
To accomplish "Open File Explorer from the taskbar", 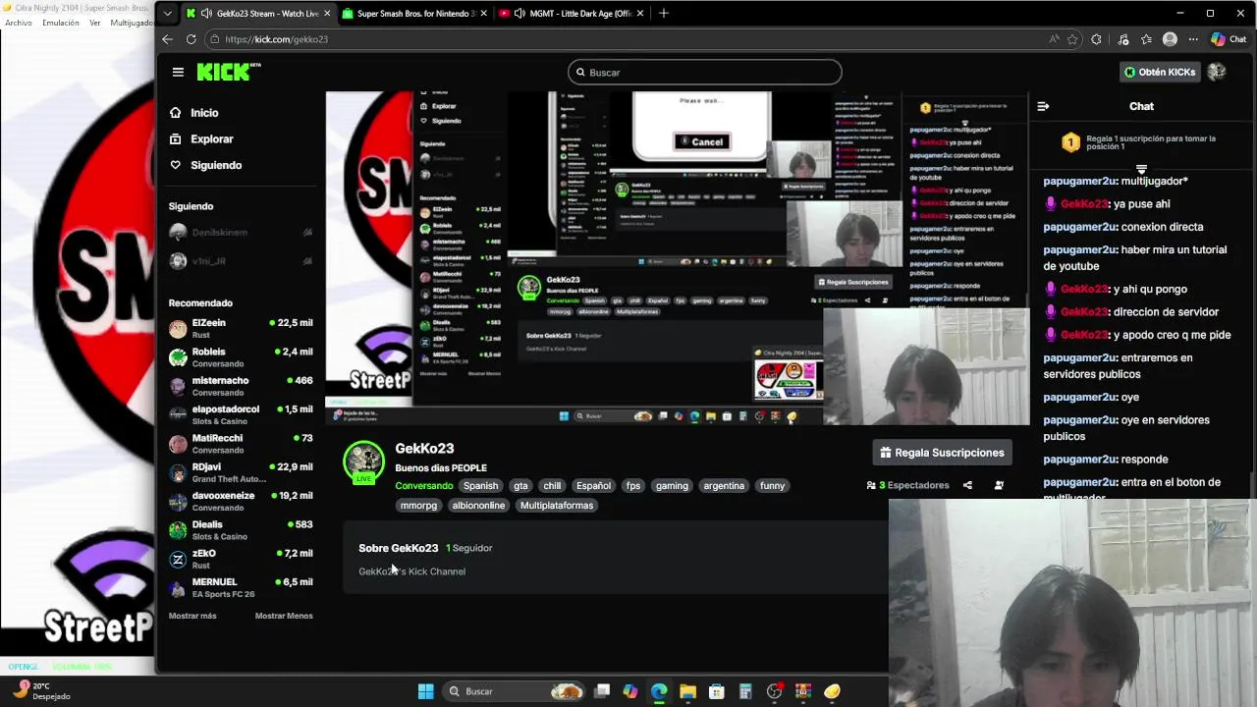I will [x=687, y=691].
